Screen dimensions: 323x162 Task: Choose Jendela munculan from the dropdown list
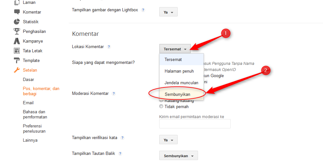pos(182,83)
